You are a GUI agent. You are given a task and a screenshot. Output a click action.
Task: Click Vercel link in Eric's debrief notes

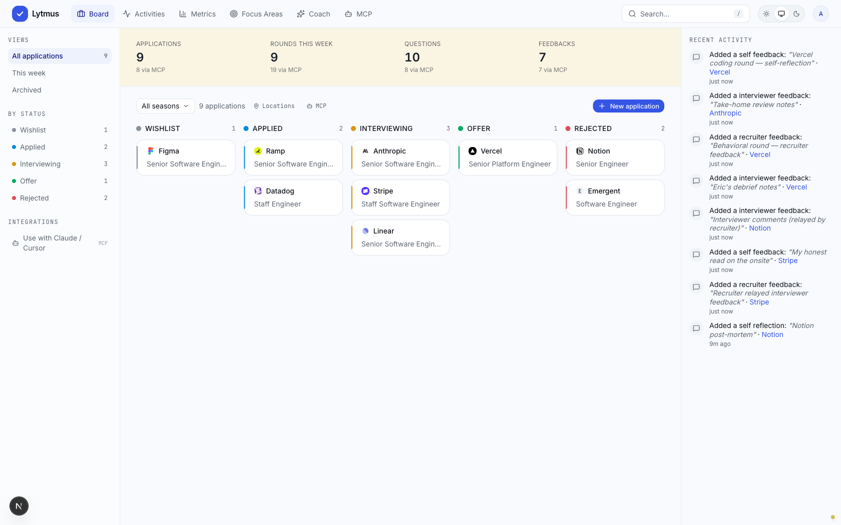(x=796, y=187)
